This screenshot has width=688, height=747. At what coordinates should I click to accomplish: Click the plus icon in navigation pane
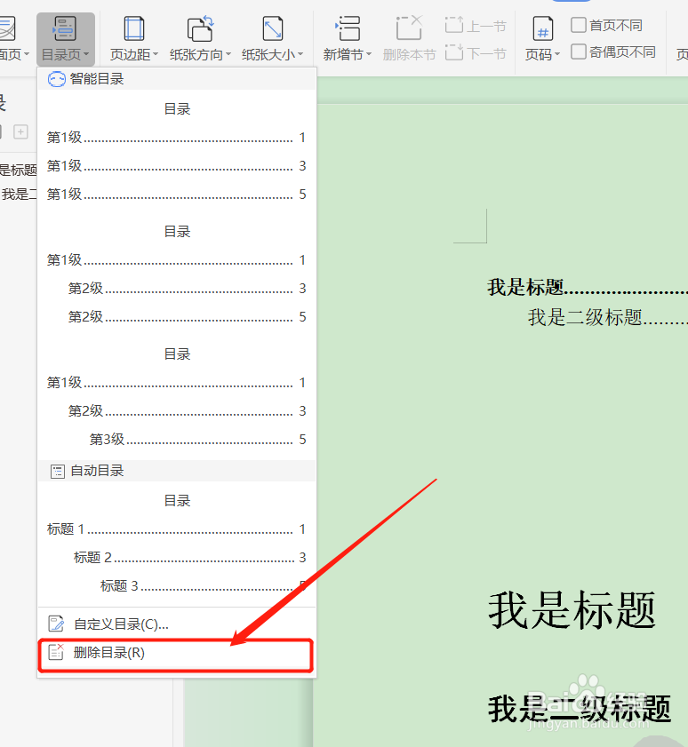point(20,132)
